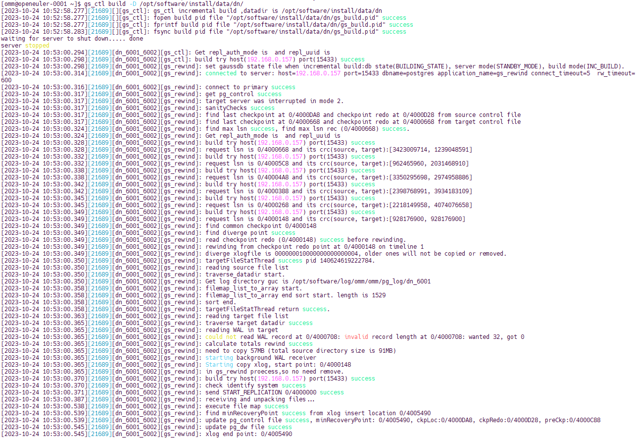Select the 'traverse target datadir success' line
The height and width of the screenshot is (440, 640).
[157, 323]
